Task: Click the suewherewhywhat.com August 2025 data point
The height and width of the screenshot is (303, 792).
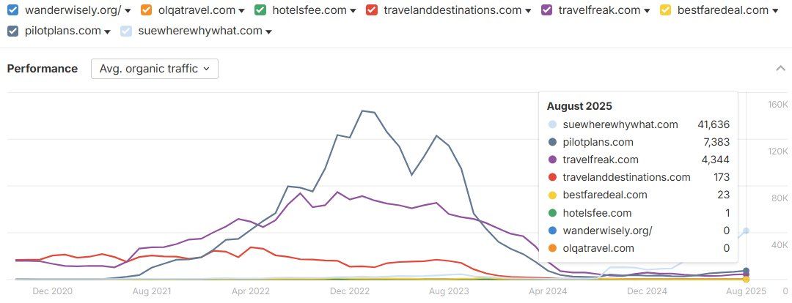Action: (746, 231)
